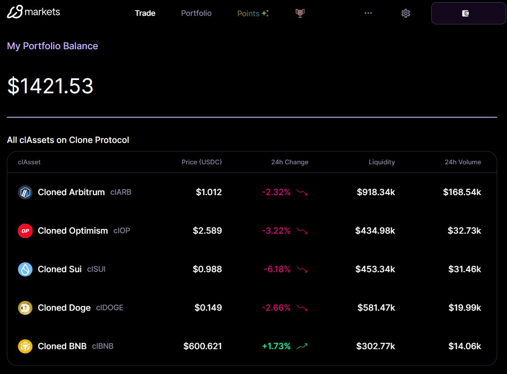
Task: Click the $168.54k volume value
Action: tap(462, 192)
